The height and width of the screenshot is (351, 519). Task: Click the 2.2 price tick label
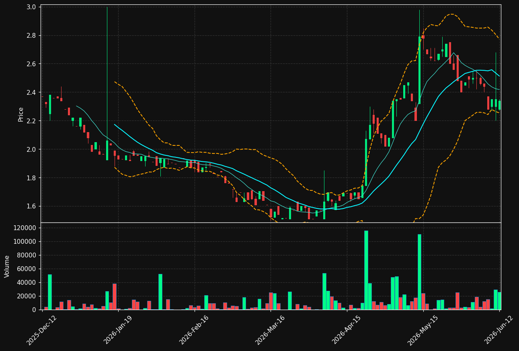click(32, 121)
